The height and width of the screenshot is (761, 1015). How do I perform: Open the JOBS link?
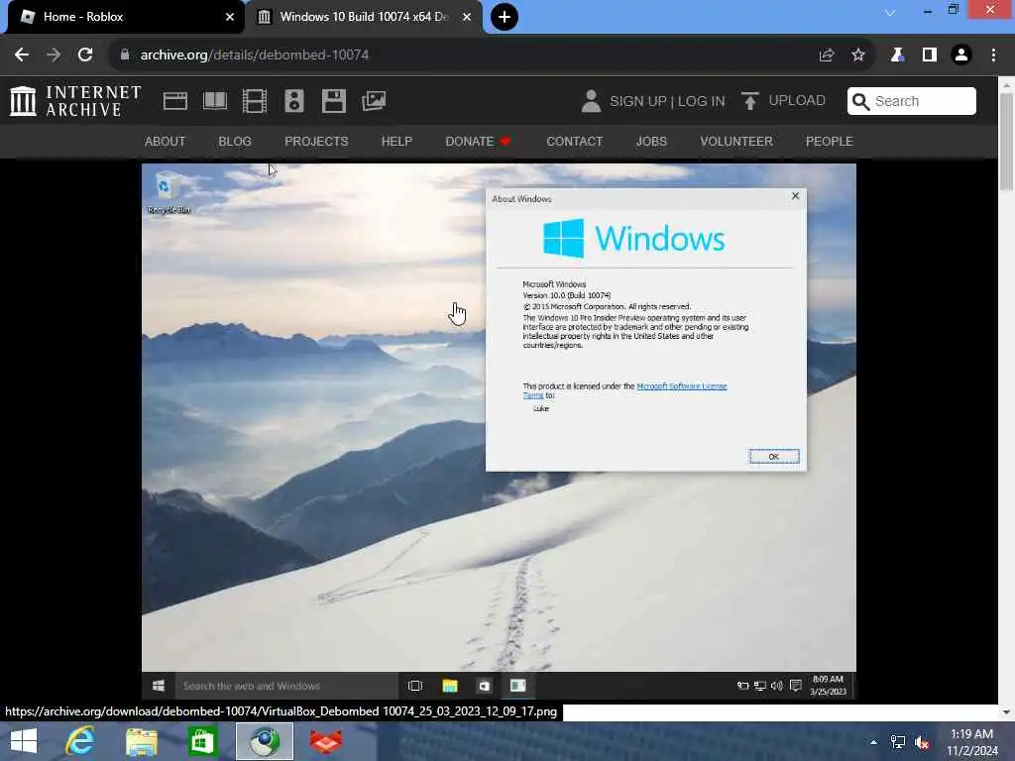651,141
